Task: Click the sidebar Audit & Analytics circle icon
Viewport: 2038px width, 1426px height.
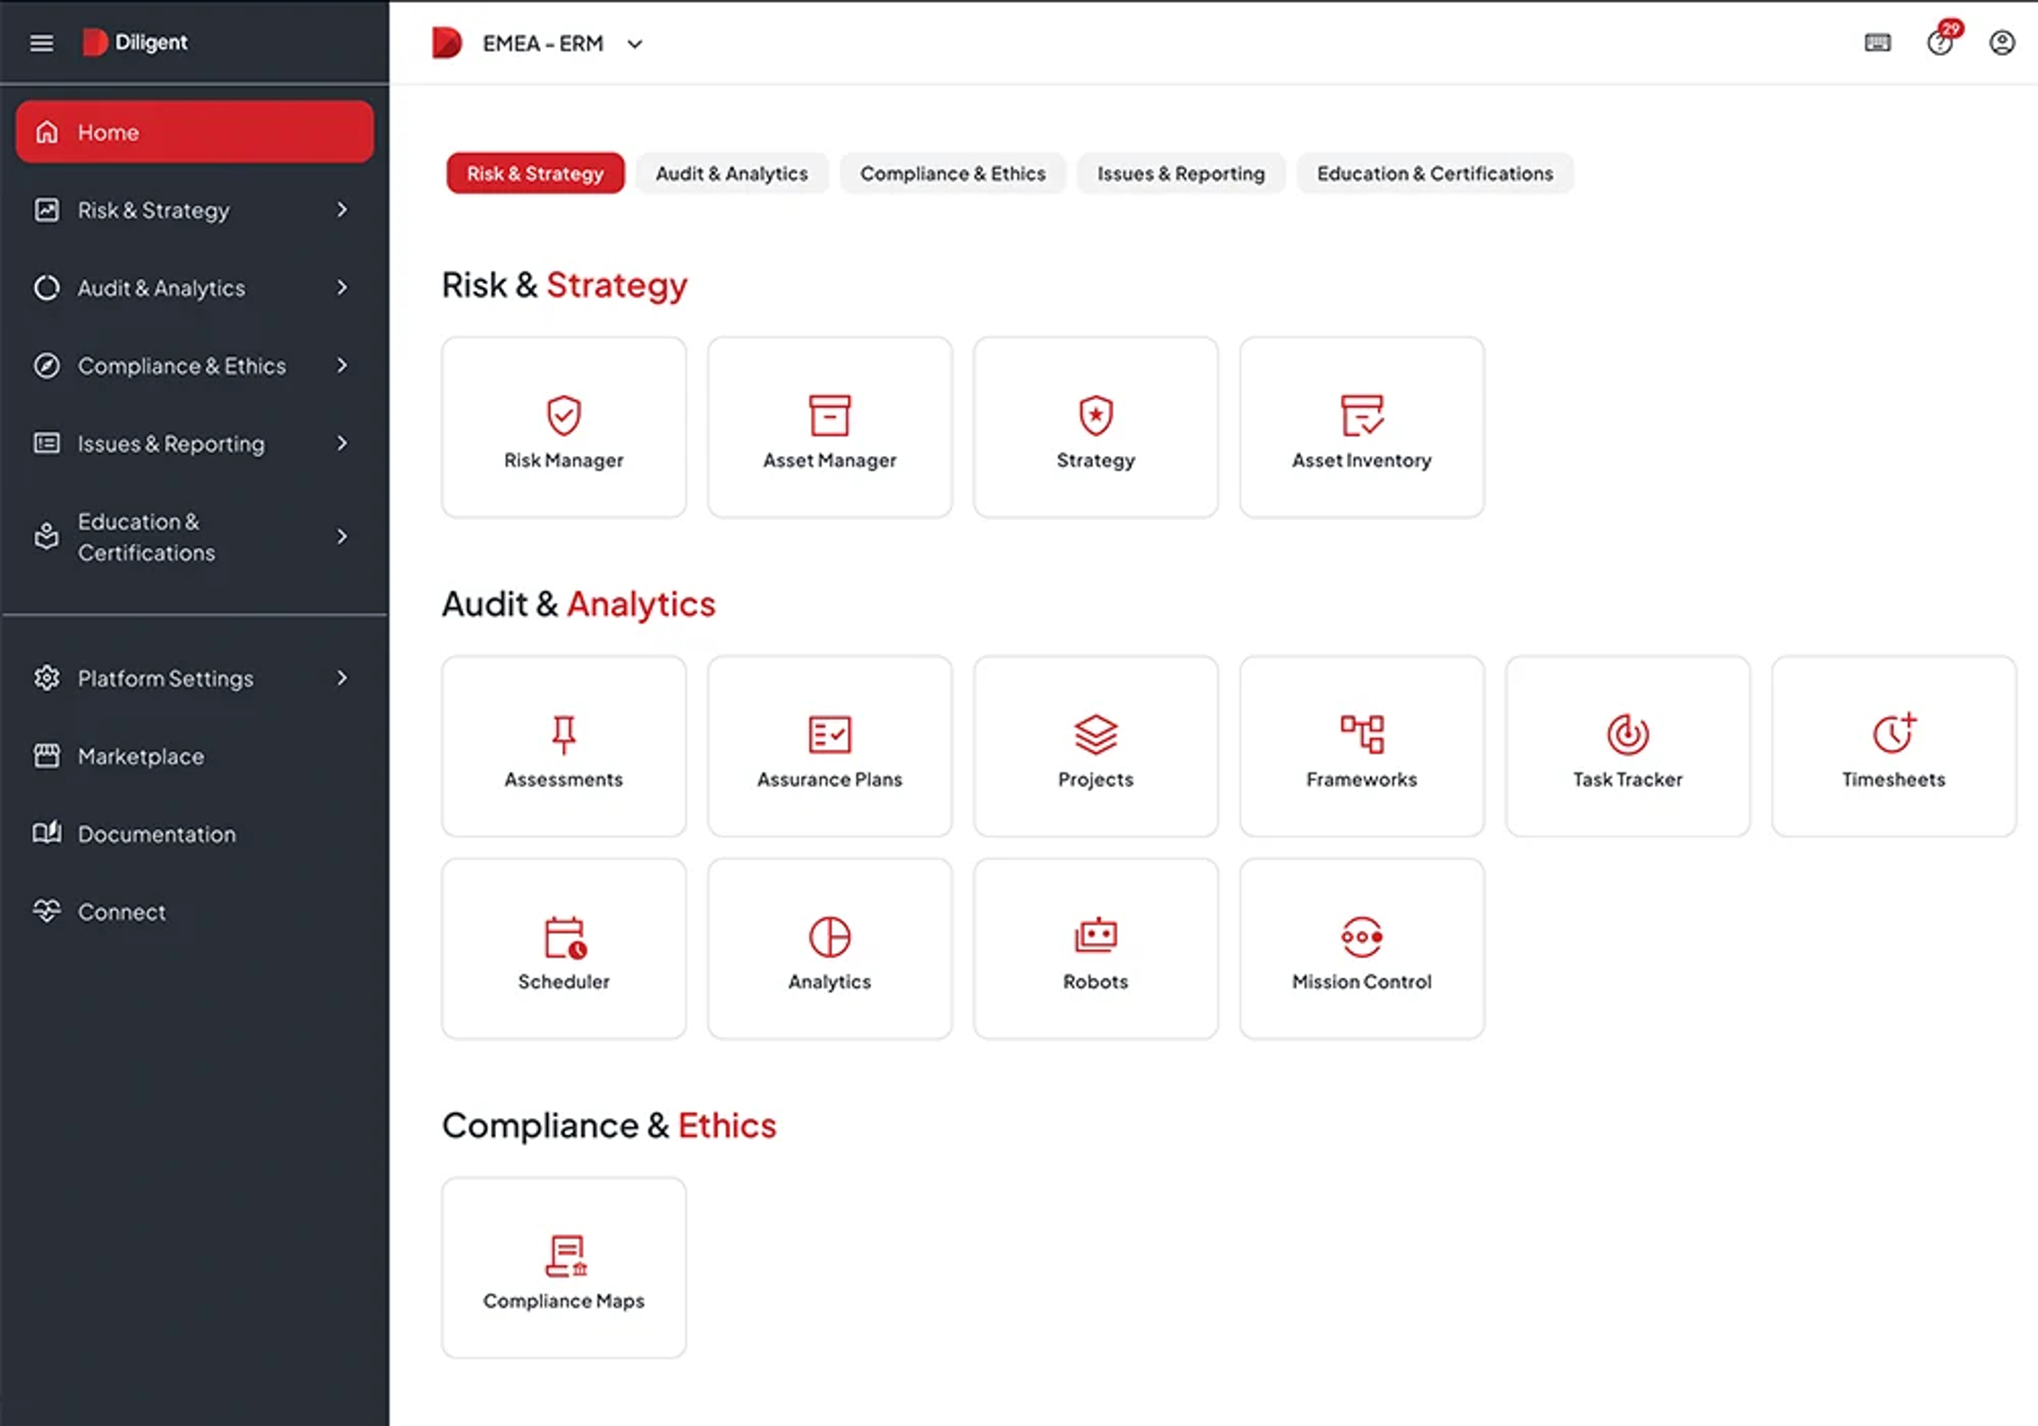Action: coord(46,288)
